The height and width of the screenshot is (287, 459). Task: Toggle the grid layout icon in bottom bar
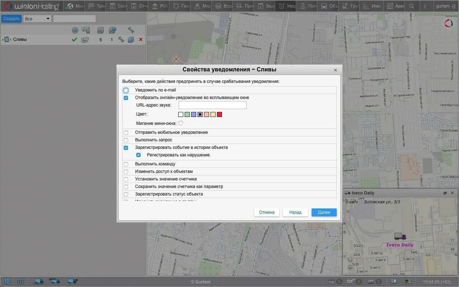[x=20, y=281]
